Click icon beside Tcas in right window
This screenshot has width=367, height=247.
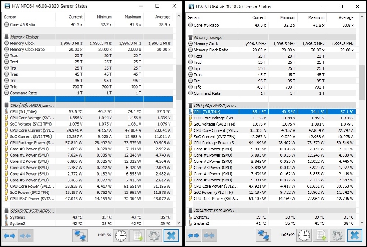click(x=190, y=56)
